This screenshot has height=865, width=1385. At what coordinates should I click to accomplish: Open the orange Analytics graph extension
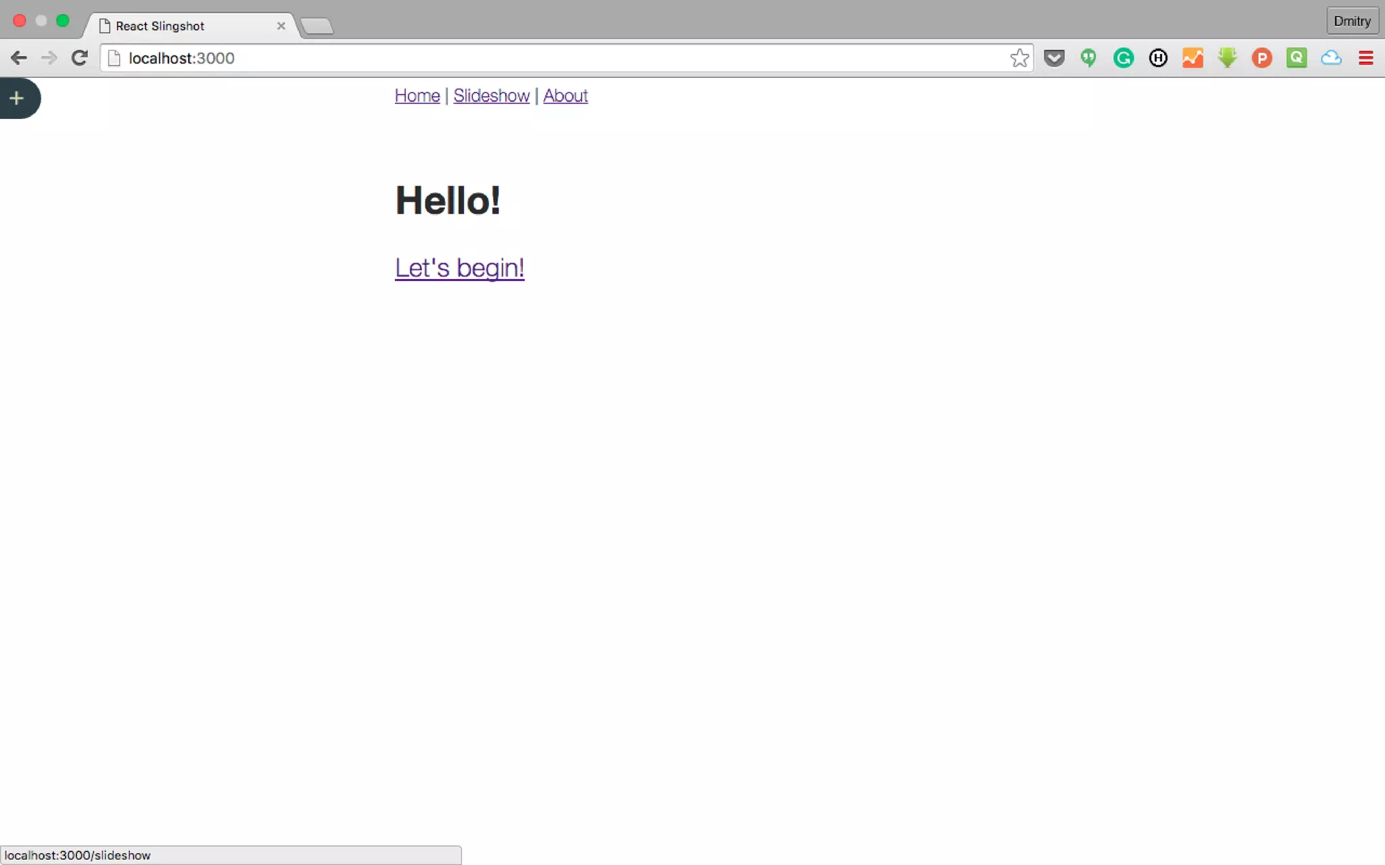[1192, 58]
